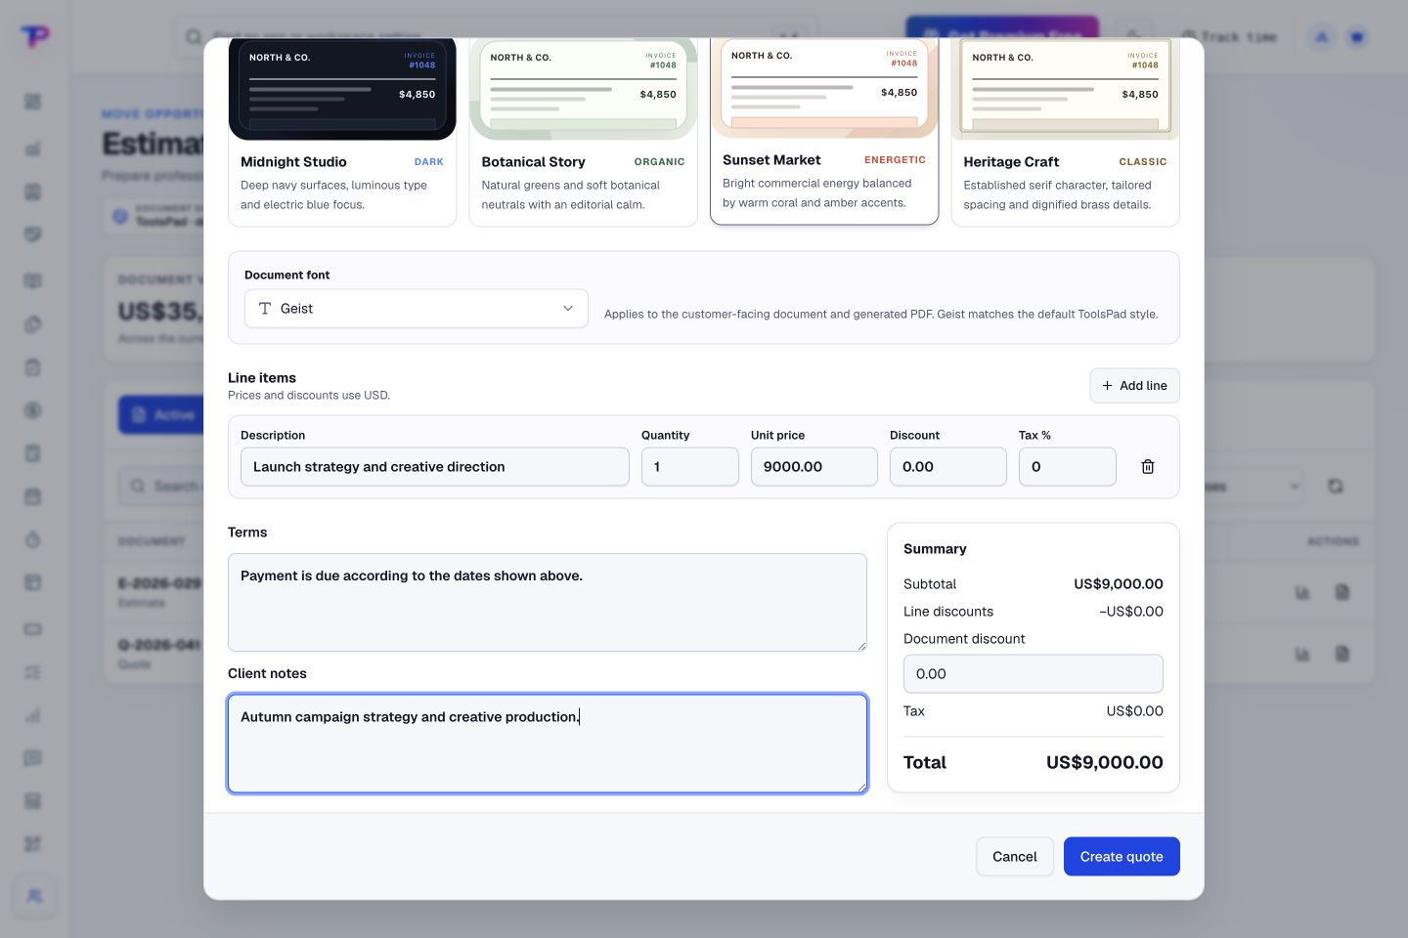Viewport: 1408px width, 938px height.
Task: Focus the line item Description field
Action: (x=435, y=467)
